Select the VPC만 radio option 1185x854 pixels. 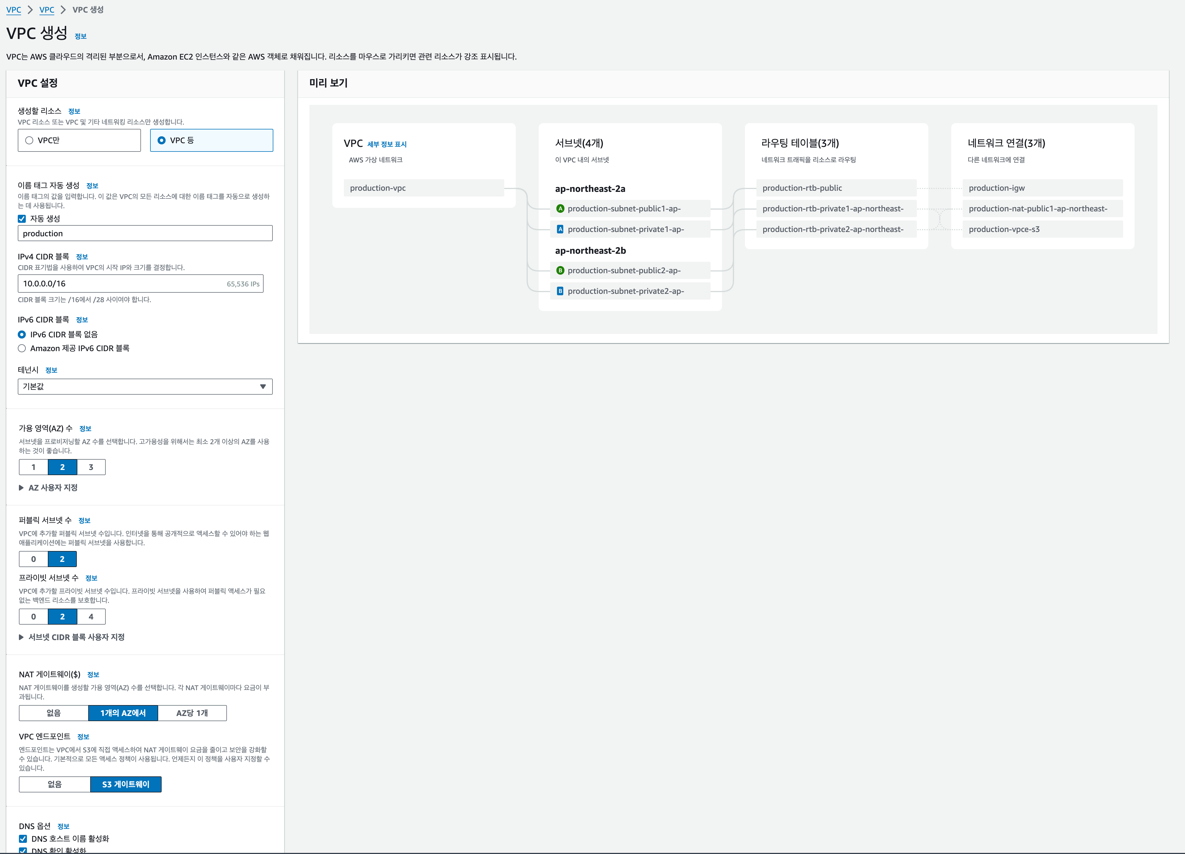click(x=29, y=141)
